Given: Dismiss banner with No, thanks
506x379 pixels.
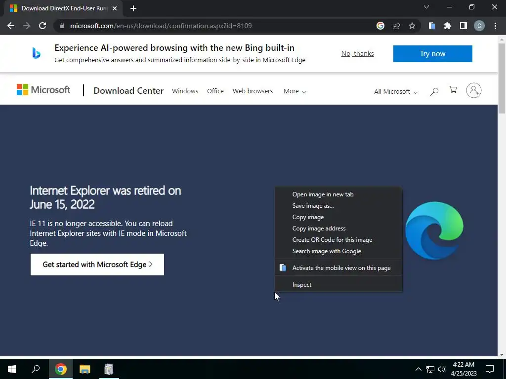Looking at the screenshot, I should point(357,53).
